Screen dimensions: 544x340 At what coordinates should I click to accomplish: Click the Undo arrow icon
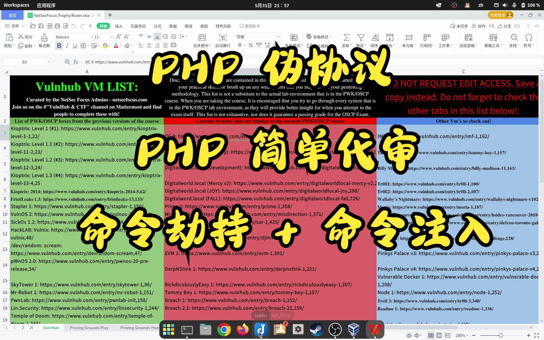click(x=74, y=26)
